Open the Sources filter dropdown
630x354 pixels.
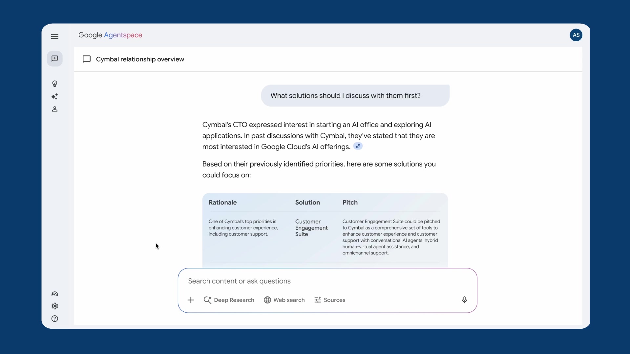[330, 300]
